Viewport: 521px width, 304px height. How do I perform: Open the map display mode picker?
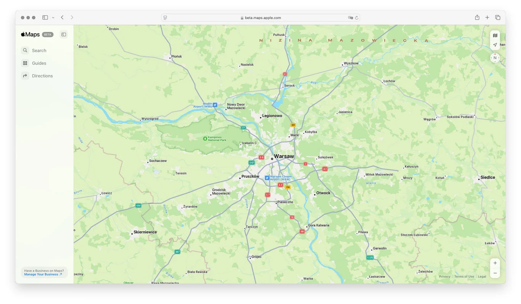[x=495, y=35]
